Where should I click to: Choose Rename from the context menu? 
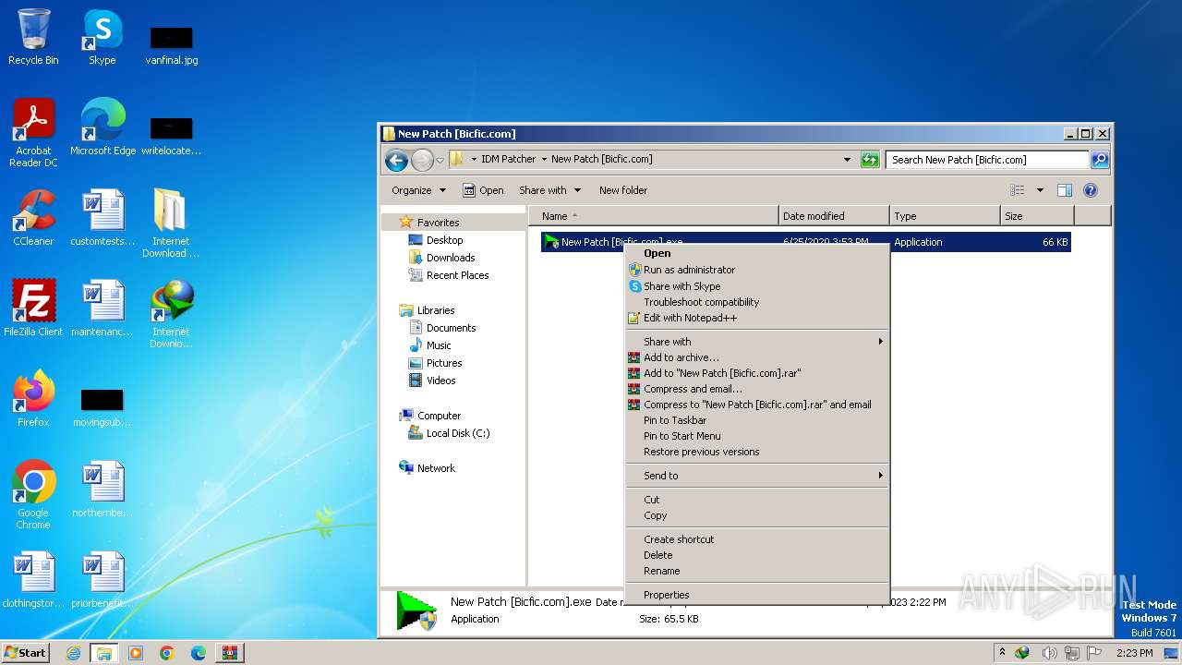(x=756, y=571)
